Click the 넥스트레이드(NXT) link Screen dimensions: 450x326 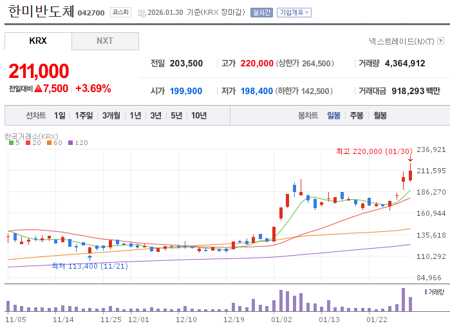pos(402,41)
